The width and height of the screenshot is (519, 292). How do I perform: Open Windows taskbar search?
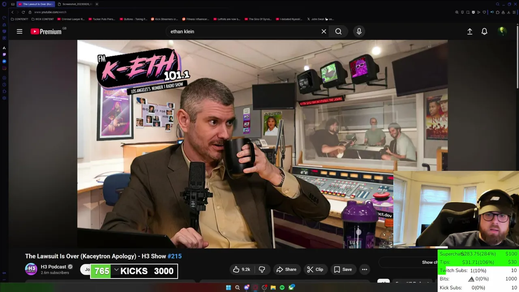(x=237, y=288)
